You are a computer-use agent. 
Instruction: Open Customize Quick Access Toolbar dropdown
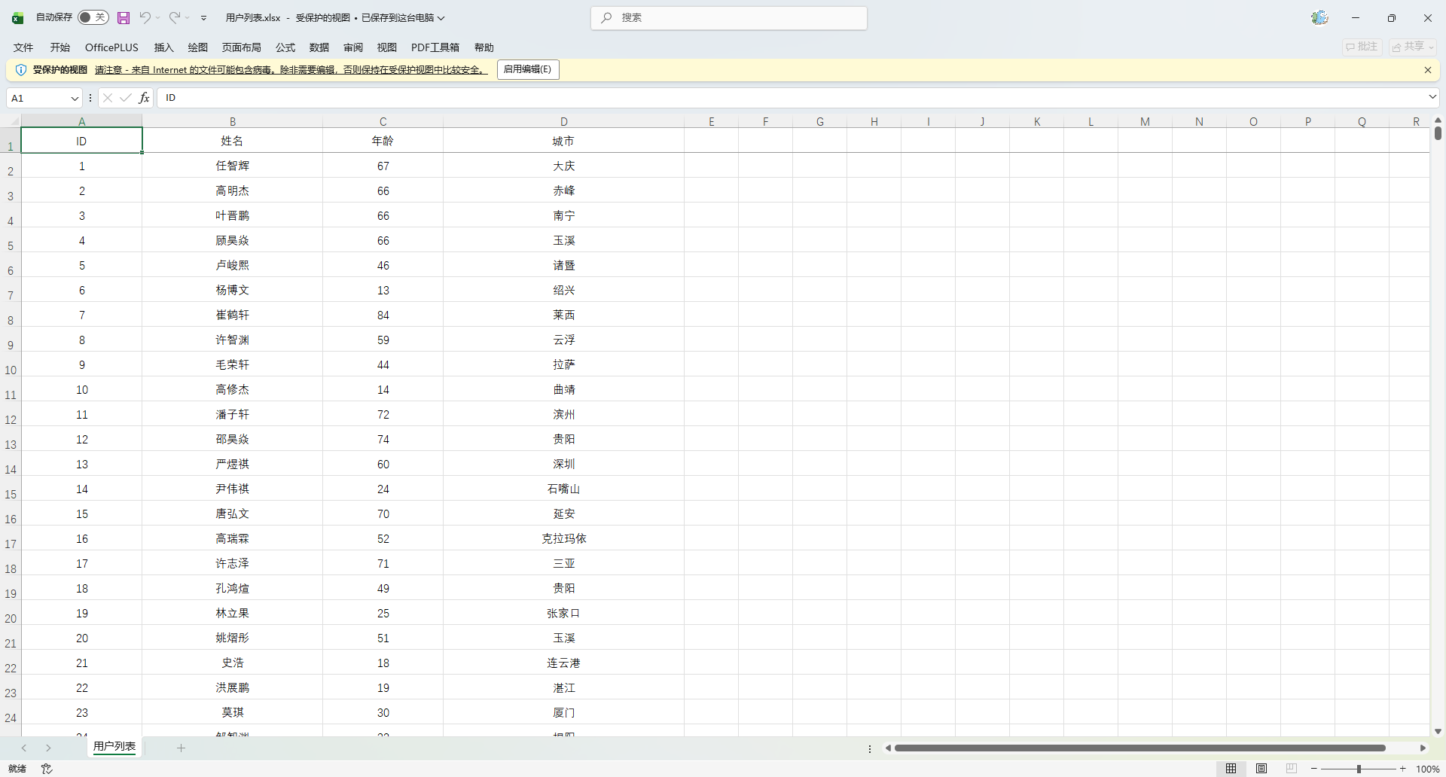(203, 18)
